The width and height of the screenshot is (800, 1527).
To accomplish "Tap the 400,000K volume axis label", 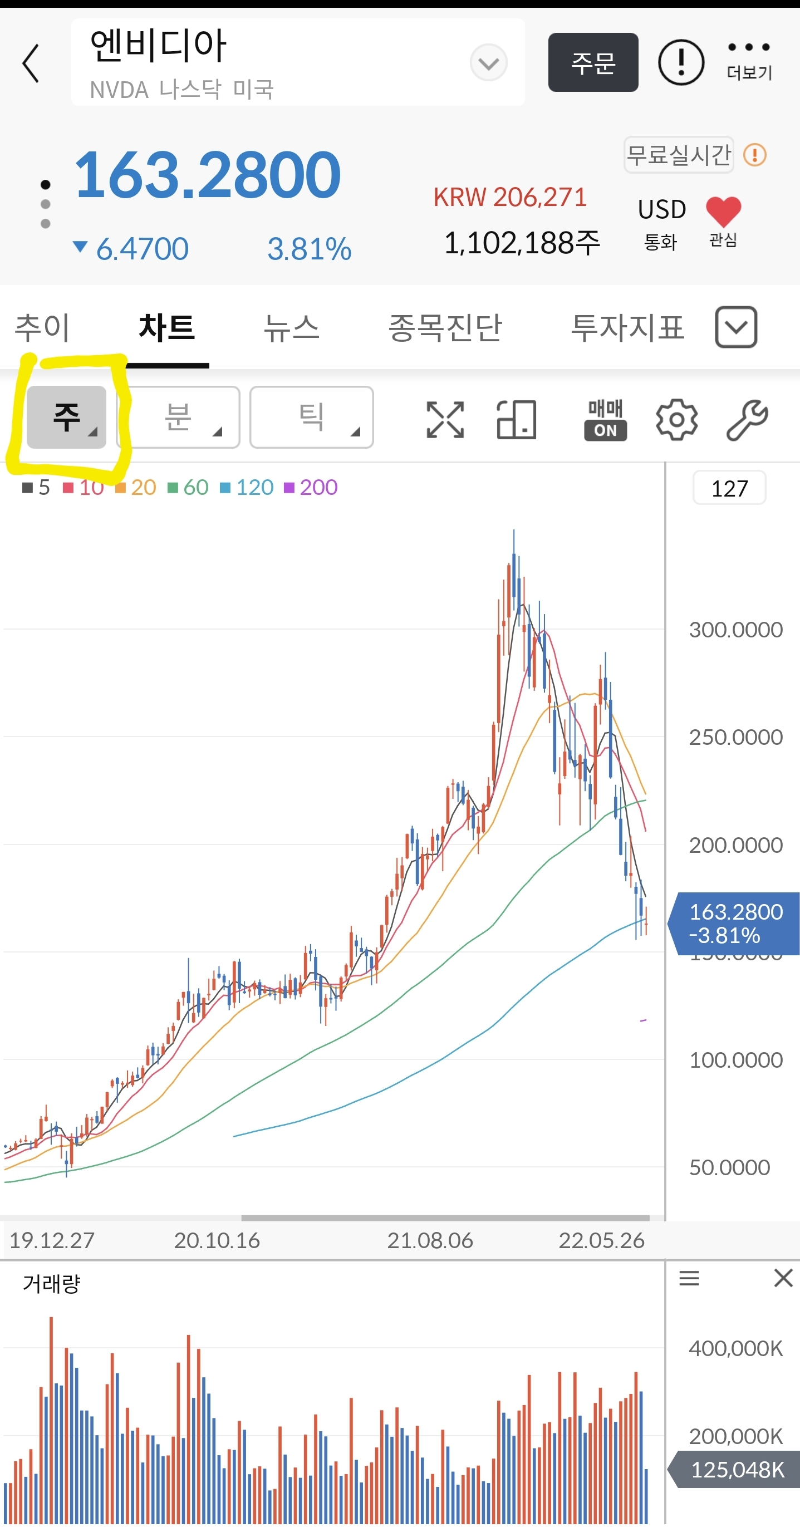I will point(735,1348).
